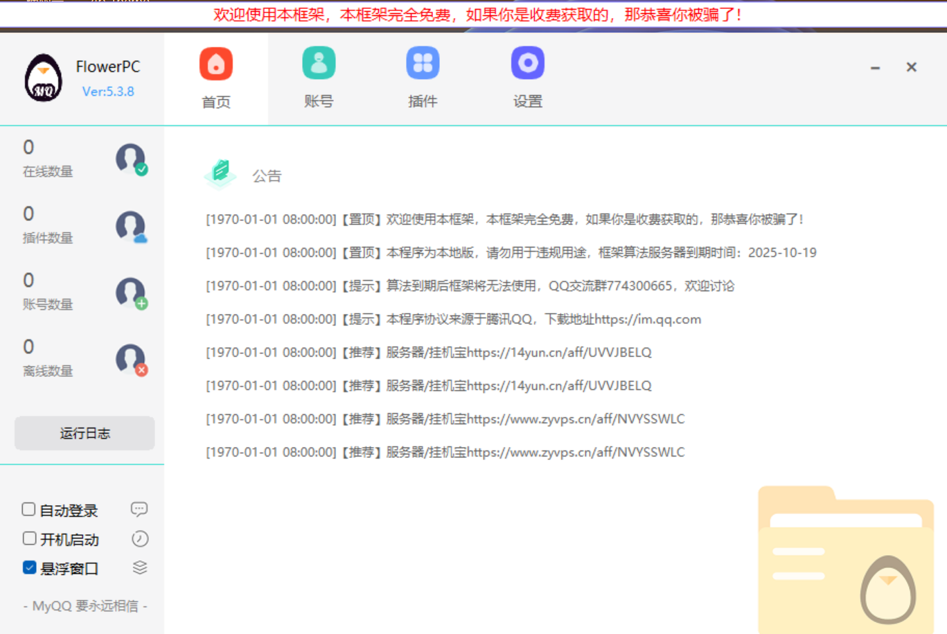
Task: Open the 首页 home tab
Action: [x=216, y=78]
